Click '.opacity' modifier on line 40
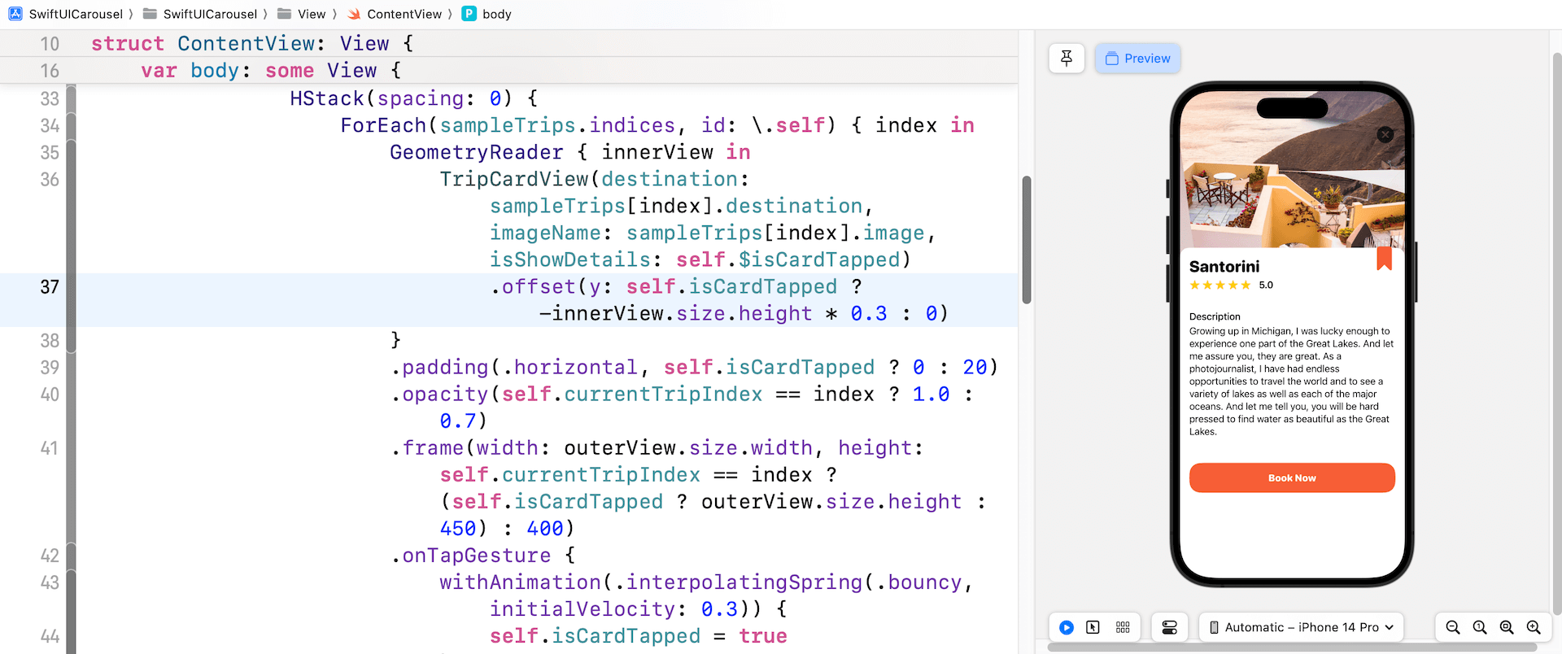 pyautogui.click(x=439, y=394)
